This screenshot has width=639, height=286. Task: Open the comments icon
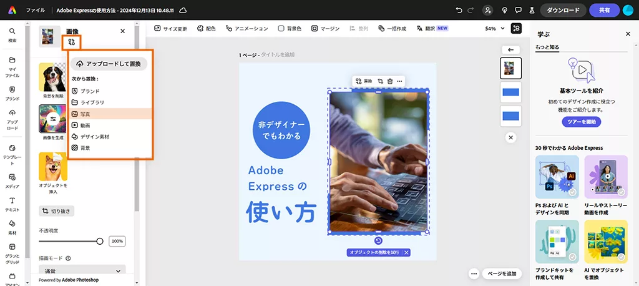click(x=518, y=10)
